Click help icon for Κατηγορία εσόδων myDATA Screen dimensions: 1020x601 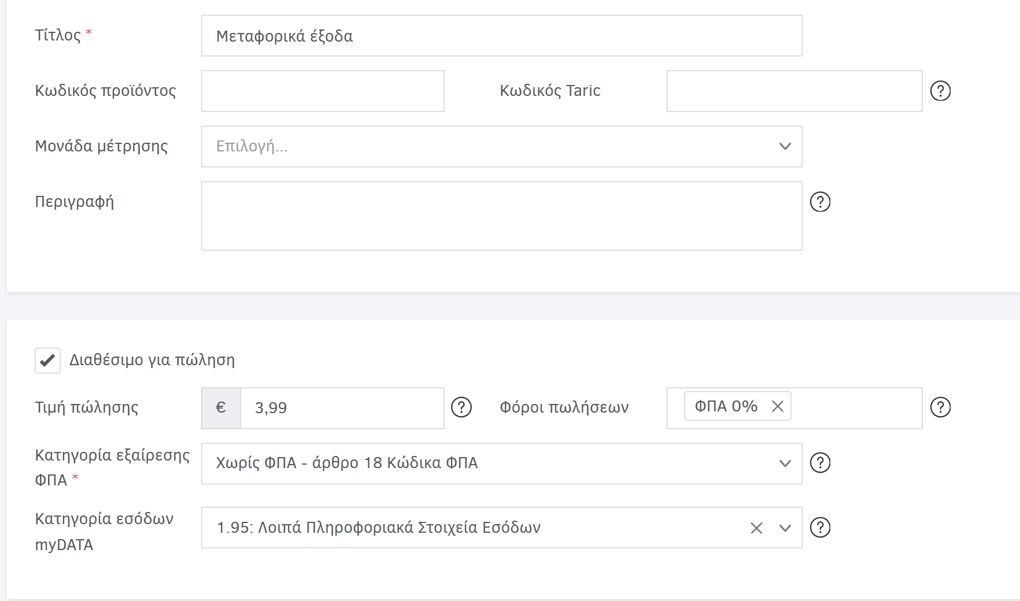(x=820, y=528)
